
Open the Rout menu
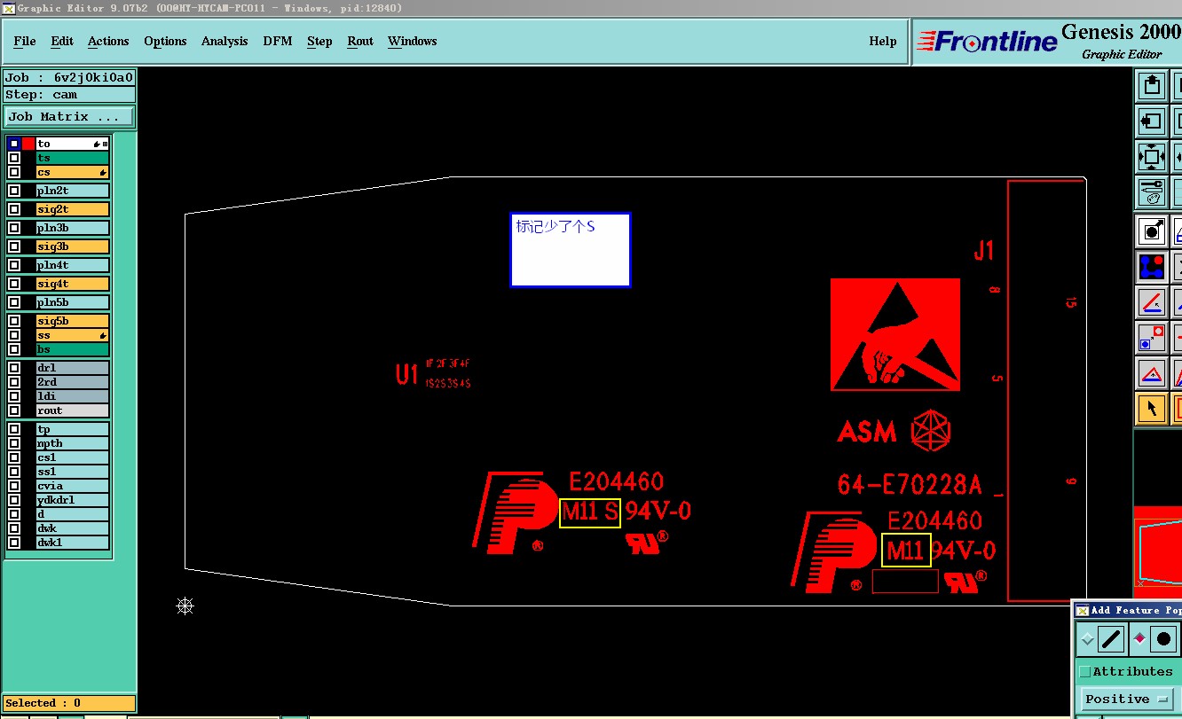(x=360, y=41)
